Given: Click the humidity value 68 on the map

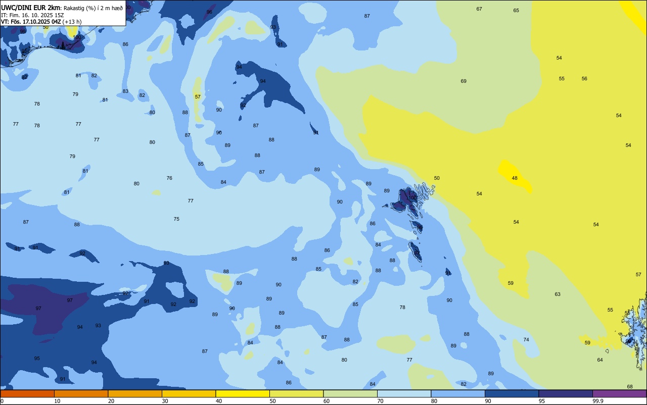Looking at the screenshot, I should 630,387.
